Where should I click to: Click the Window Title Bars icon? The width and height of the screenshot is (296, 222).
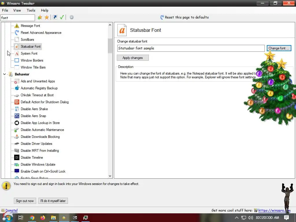(17, 67)
